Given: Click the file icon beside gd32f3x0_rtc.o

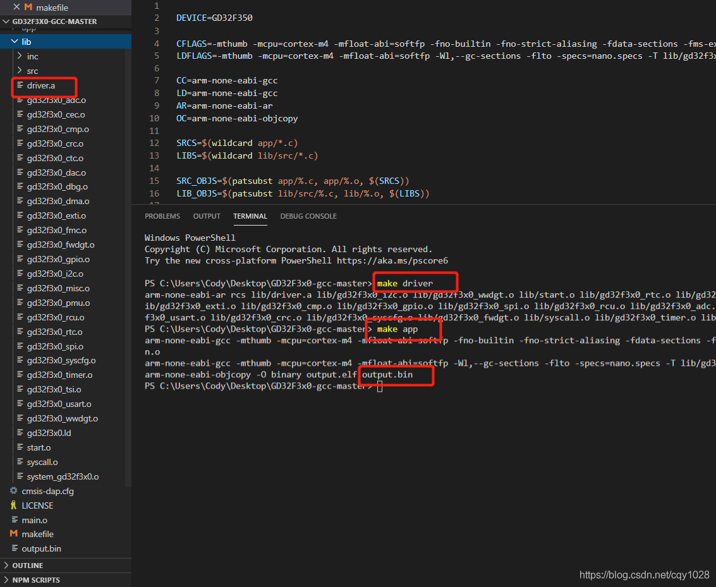Looking at the screenshot, I should [20, 332].
